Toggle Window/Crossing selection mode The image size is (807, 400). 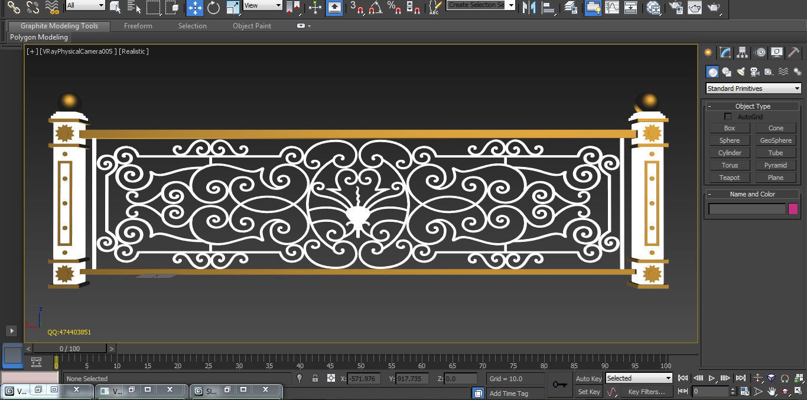click(x=173, y=7)
